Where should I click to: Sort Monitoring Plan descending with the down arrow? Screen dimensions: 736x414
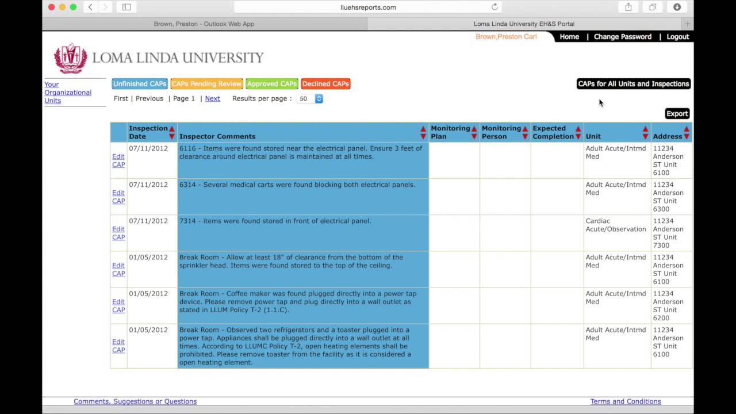pos(474,137)
